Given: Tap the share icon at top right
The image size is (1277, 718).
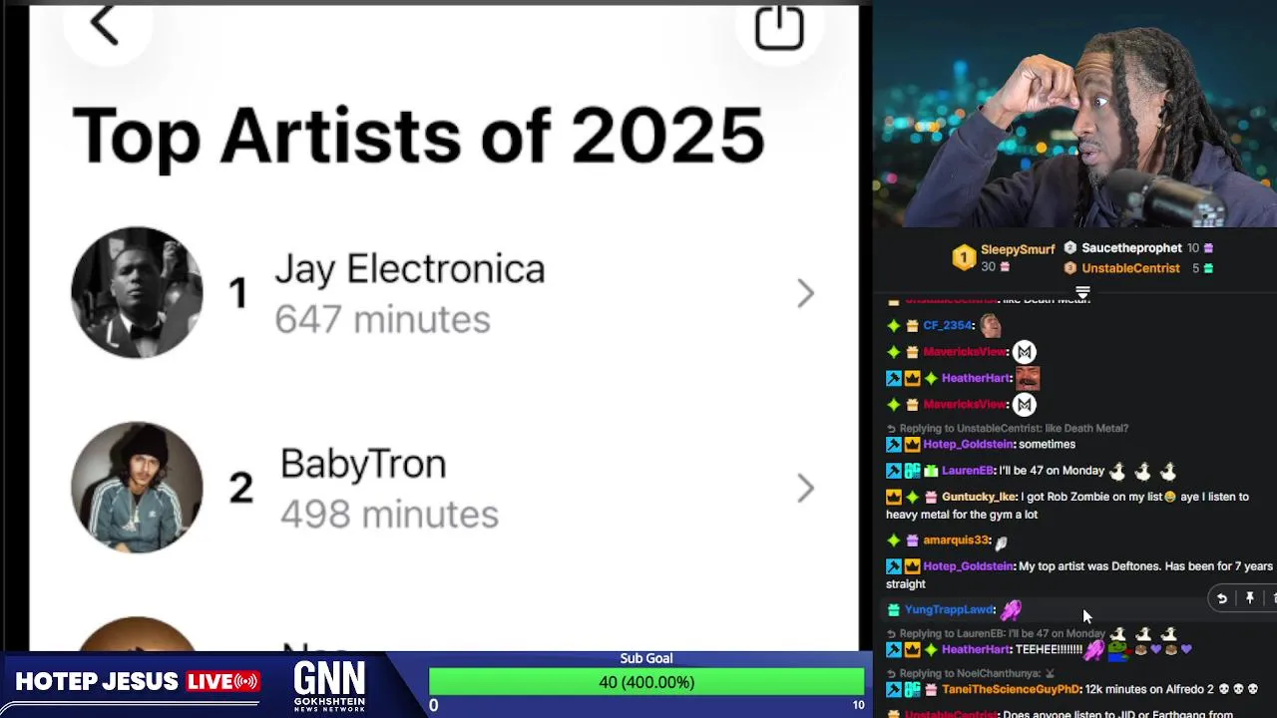Looking at the screenshot, I should point(779,27).
